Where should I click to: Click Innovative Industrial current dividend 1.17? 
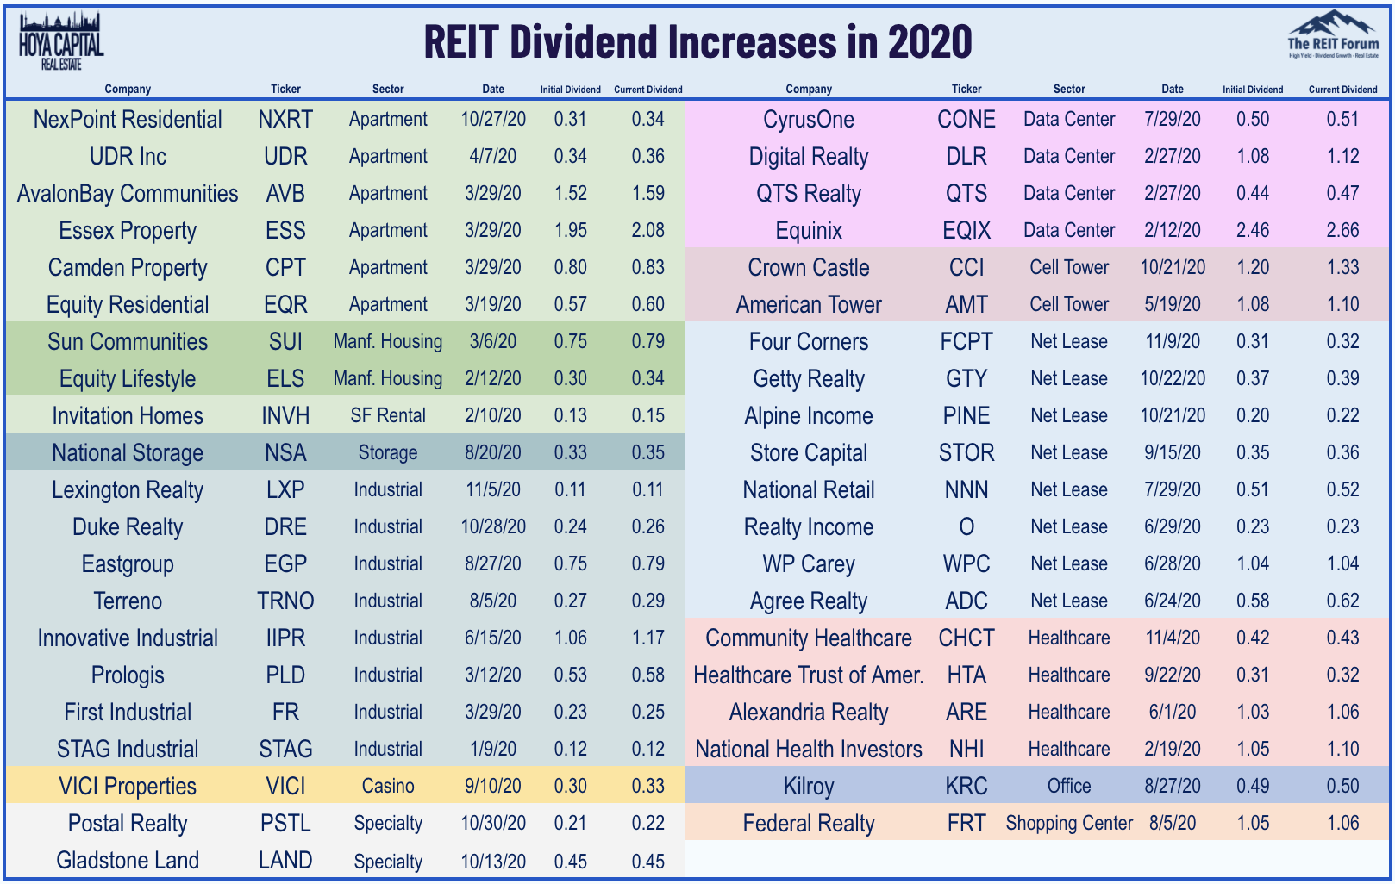coord(648,638)
